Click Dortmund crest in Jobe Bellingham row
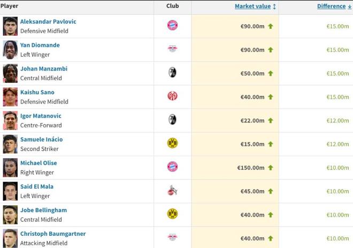The width and height of the screenshot is (353, 248). tap(172, 214)
